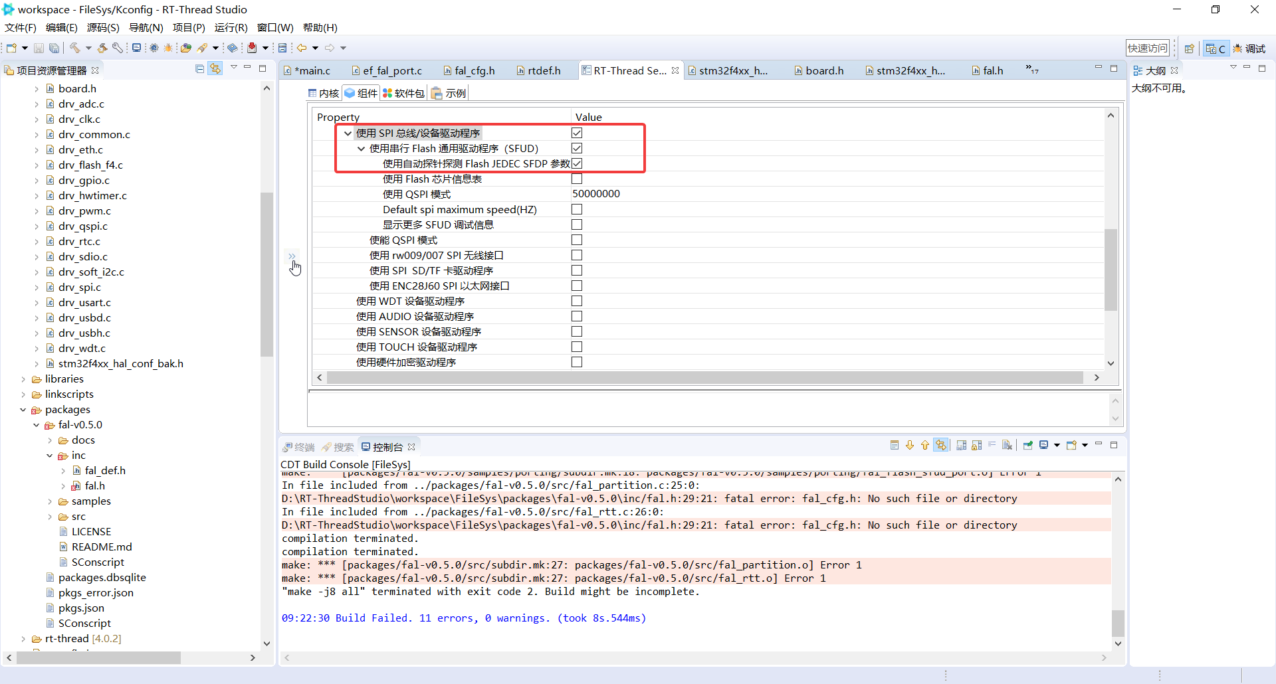
Task: Click the Save All toolbar icon
Action: [54, 47]
